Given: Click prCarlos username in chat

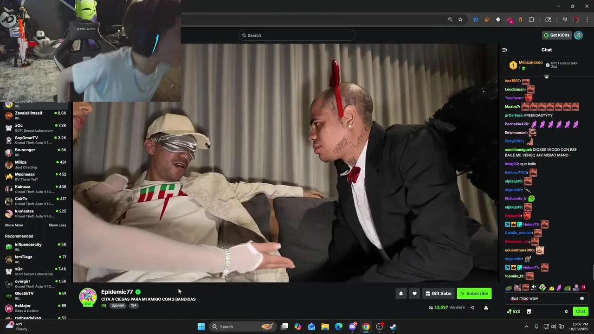Looking at the screenshot, I should point(514,116).
